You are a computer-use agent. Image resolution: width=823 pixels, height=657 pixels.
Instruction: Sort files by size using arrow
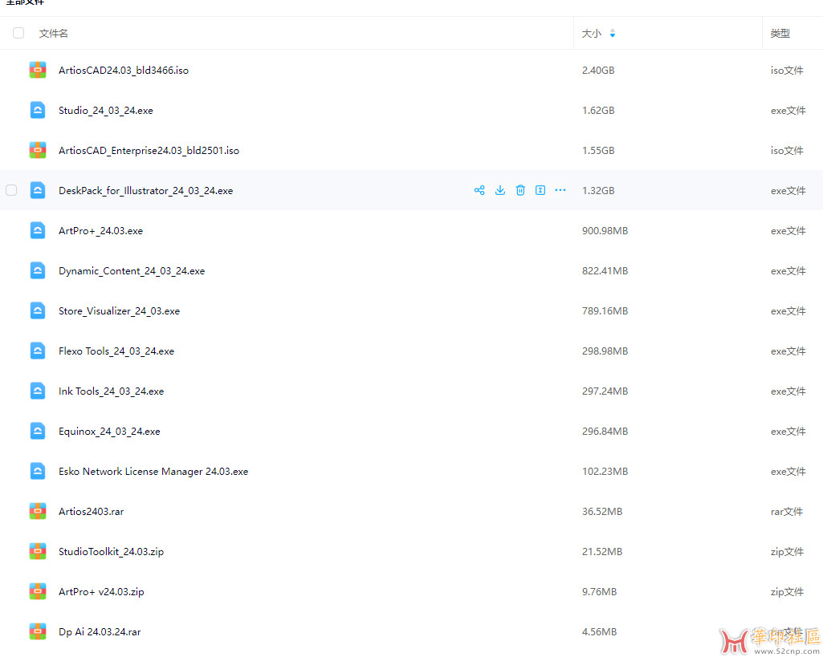point(613,34)
